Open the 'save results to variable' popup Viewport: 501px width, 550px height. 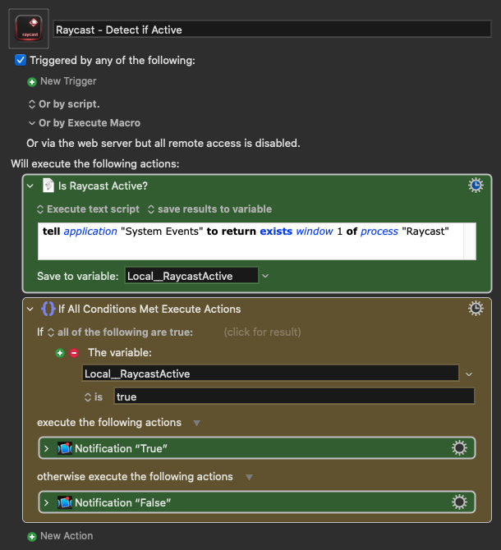(x=209, y=209)
